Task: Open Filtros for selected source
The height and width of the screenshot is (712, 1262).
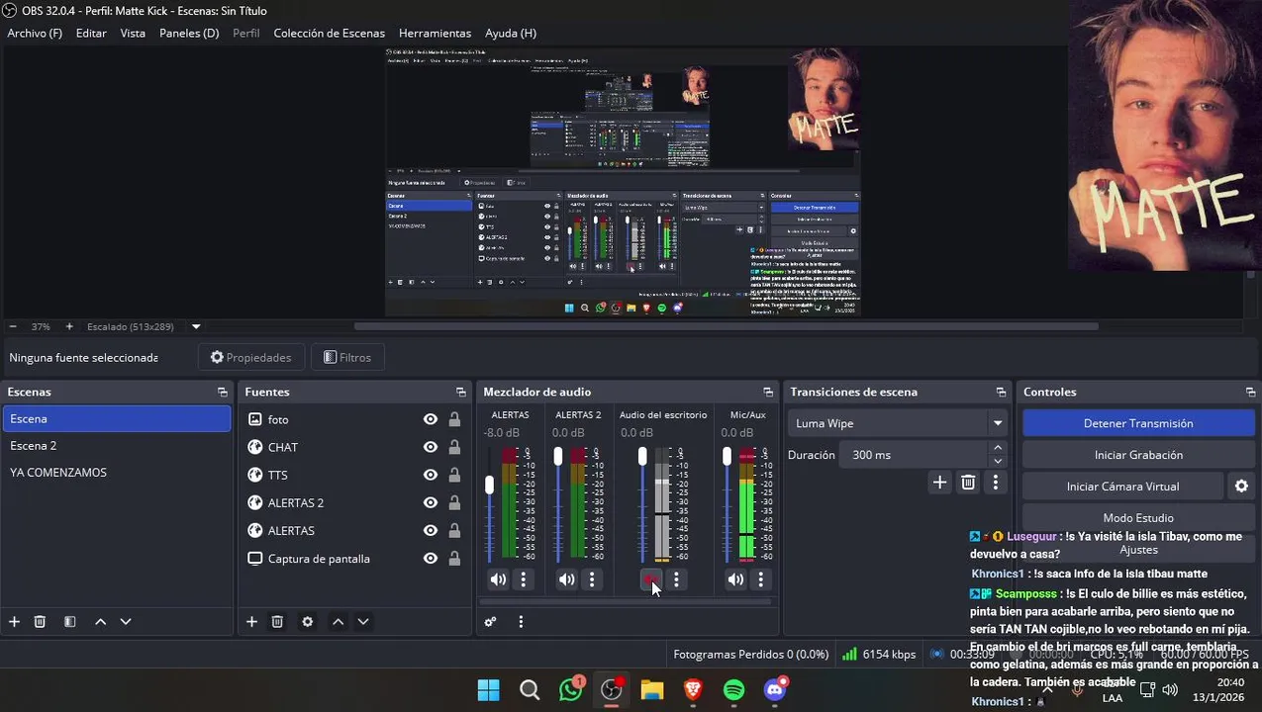Action: coord(347,357)
